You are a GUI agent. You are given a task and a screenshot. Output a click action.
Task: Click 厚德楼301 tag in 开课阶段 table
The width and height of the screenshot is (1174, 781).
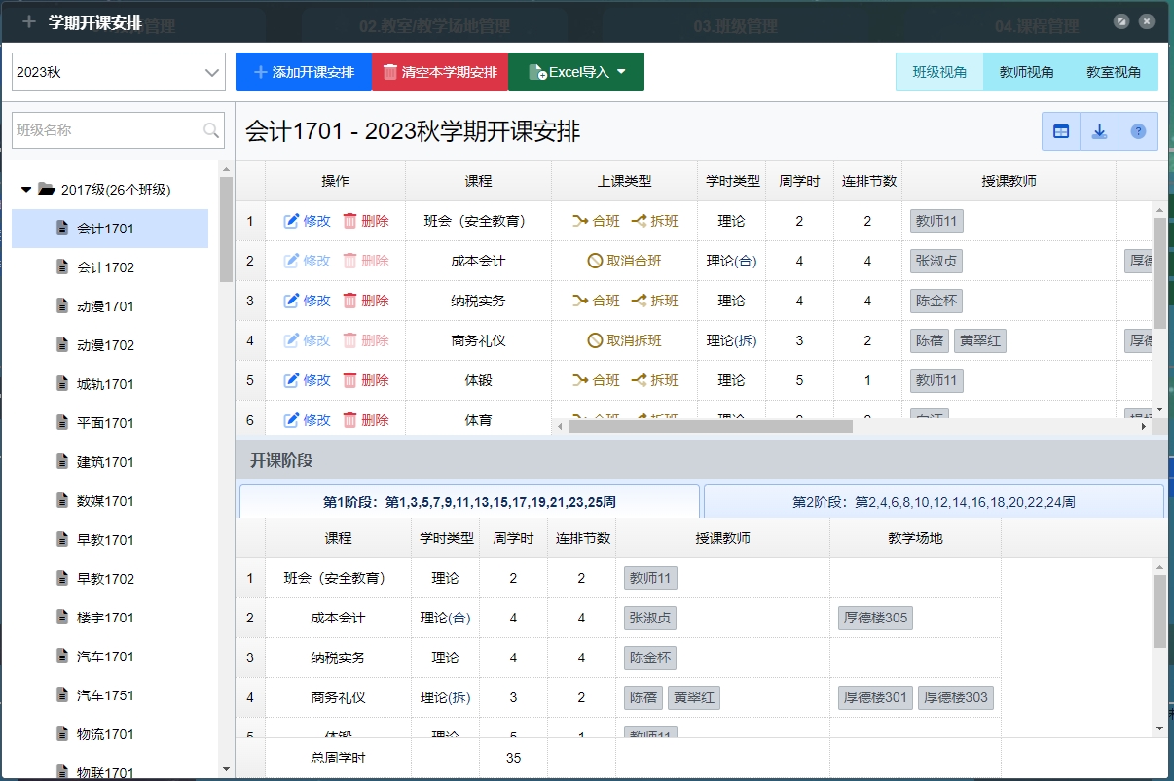pyautogui.click(x=875, y=697)
